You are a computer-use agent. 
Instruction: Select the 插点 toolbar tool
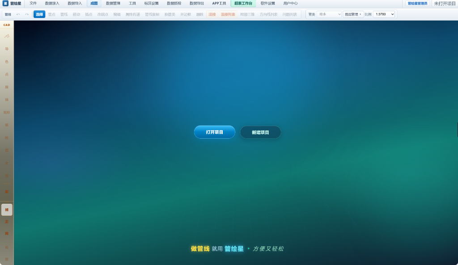tap(89, 14)
